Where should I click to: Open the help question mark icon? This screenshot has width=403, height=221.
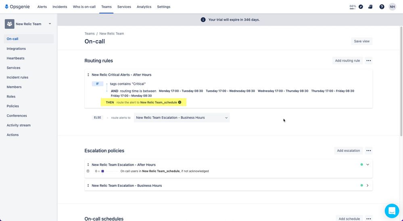(382, 7)
